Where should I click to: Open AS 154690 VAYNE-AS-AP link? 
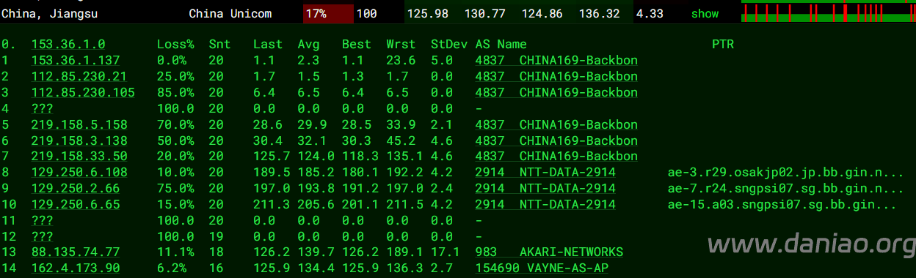(x=542, y=268)
